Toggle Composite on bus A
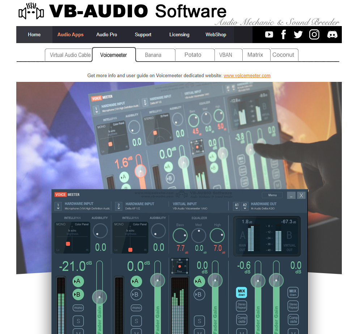 click(242, 320)
